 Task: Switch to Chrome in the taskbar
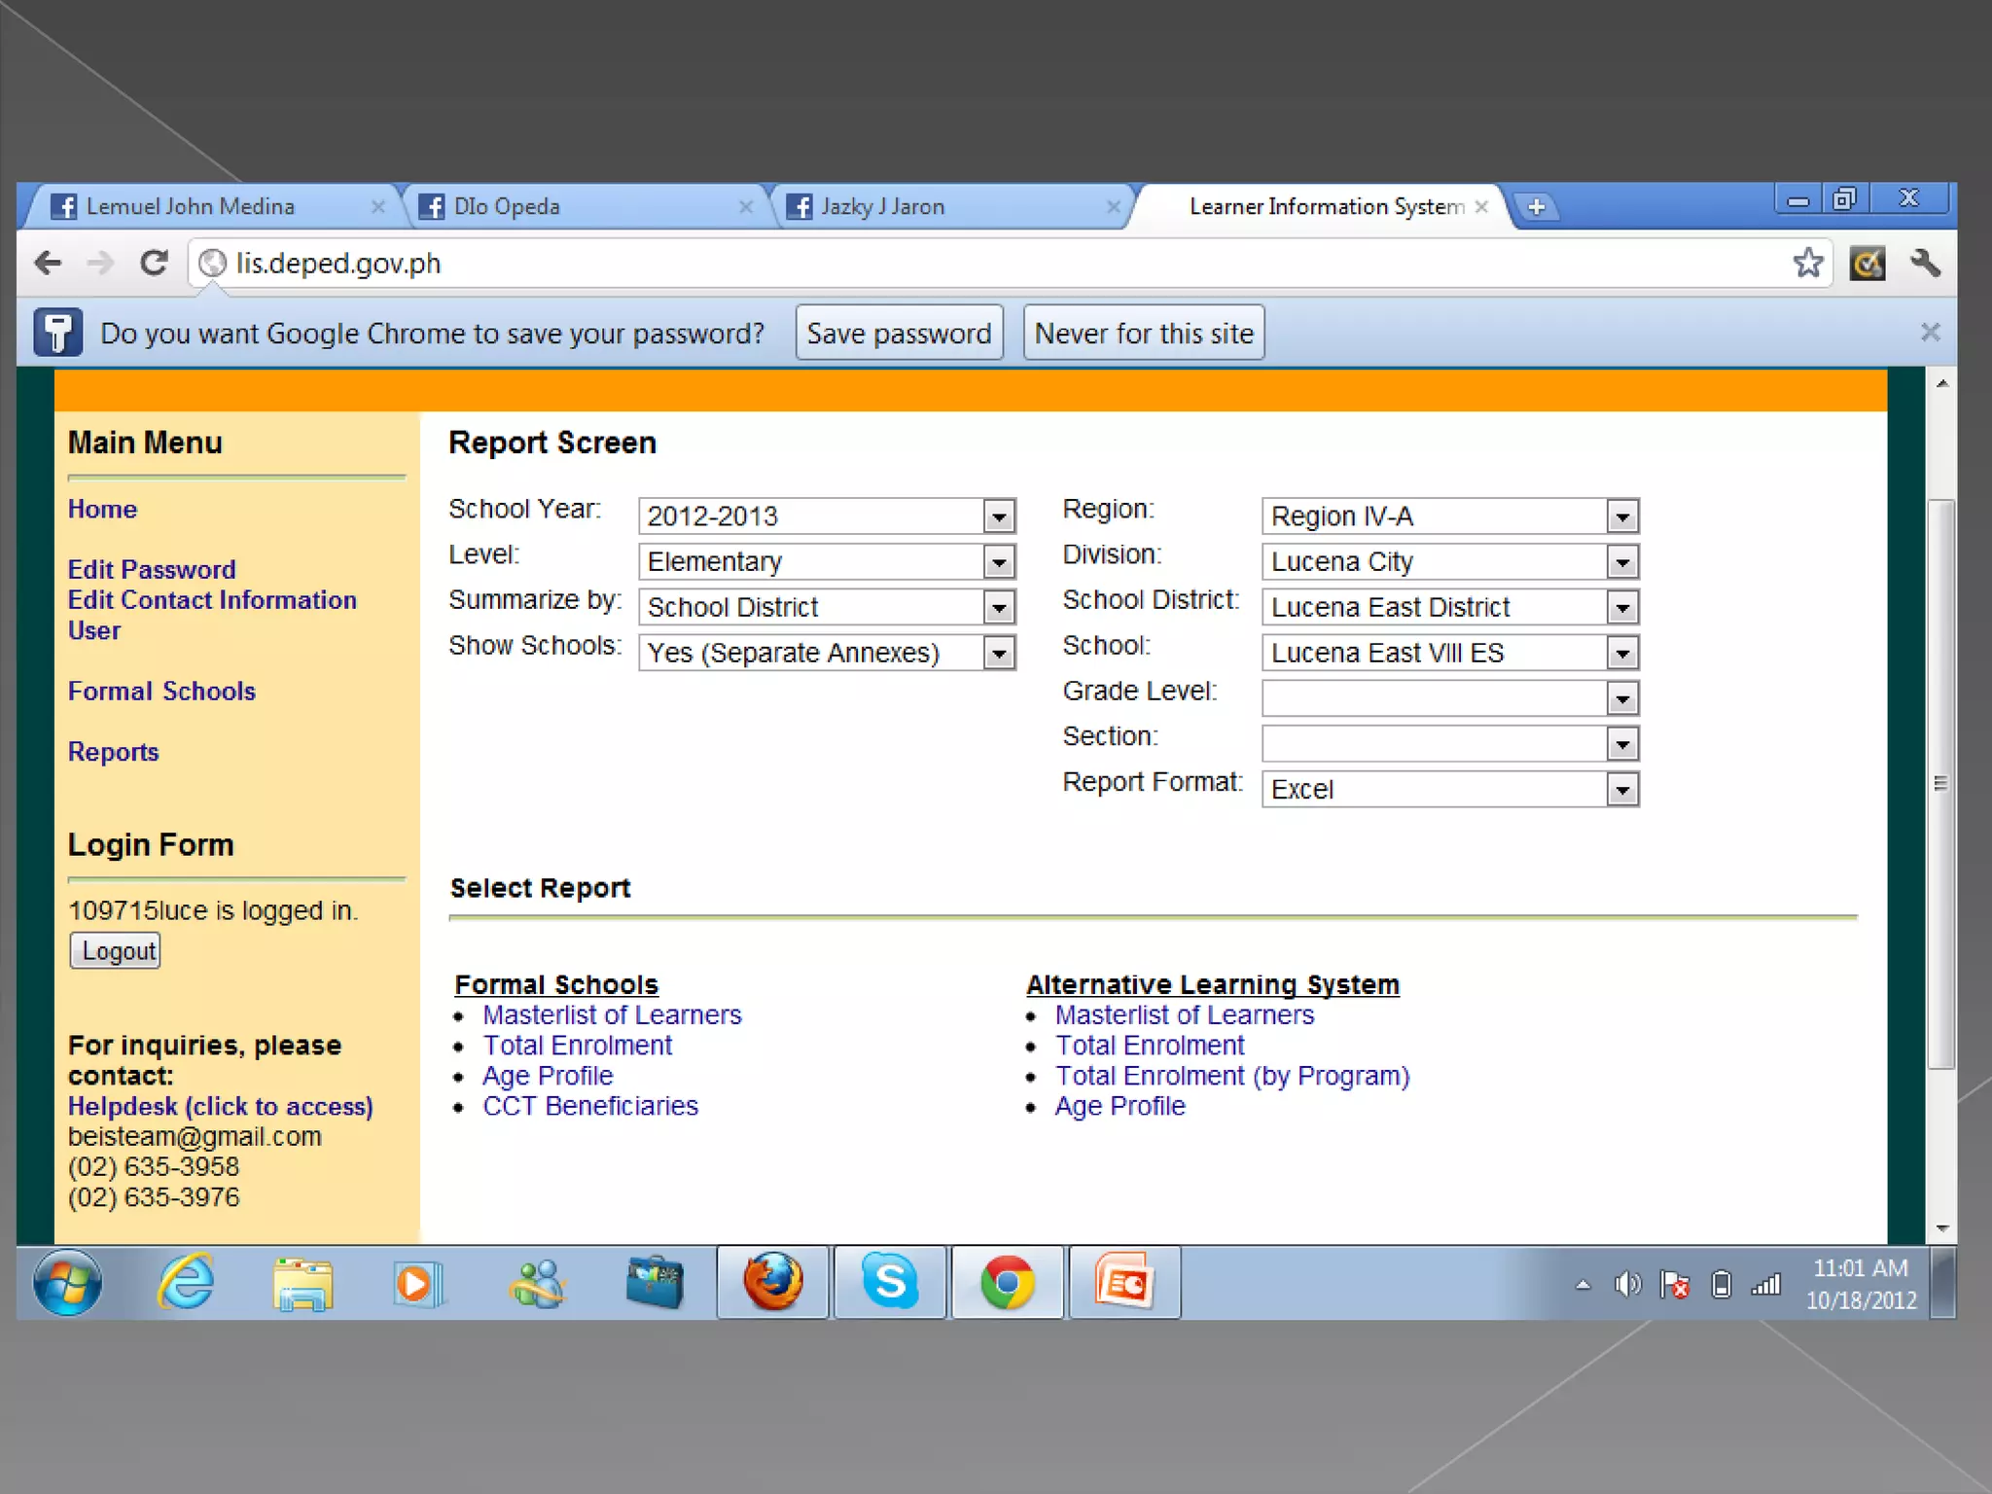pos(1008,1282)
